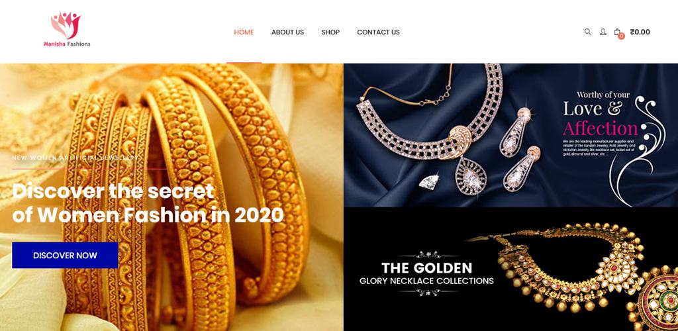Click the Discover Now button
This screenshot has height=331, width=678.
pos(65,256)
